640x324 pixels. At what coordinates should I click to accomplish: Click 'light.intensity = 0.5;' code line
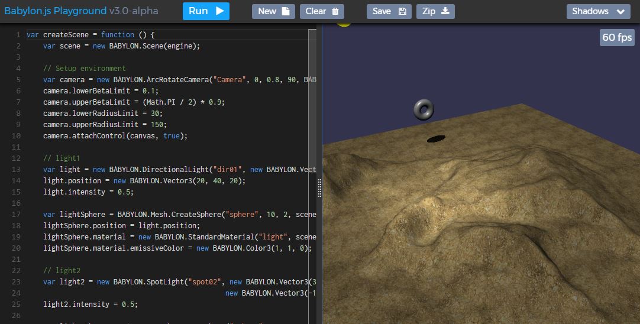[x=89, y=192]
